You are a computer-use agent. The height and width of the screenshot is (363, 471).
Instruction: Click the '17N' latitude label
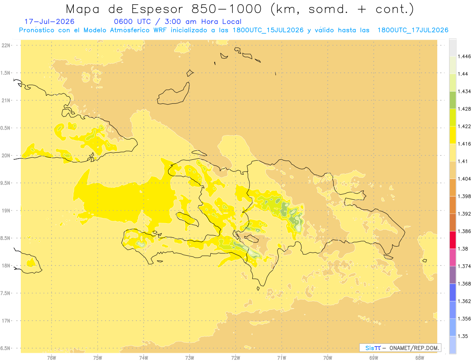tap(6, 321)
